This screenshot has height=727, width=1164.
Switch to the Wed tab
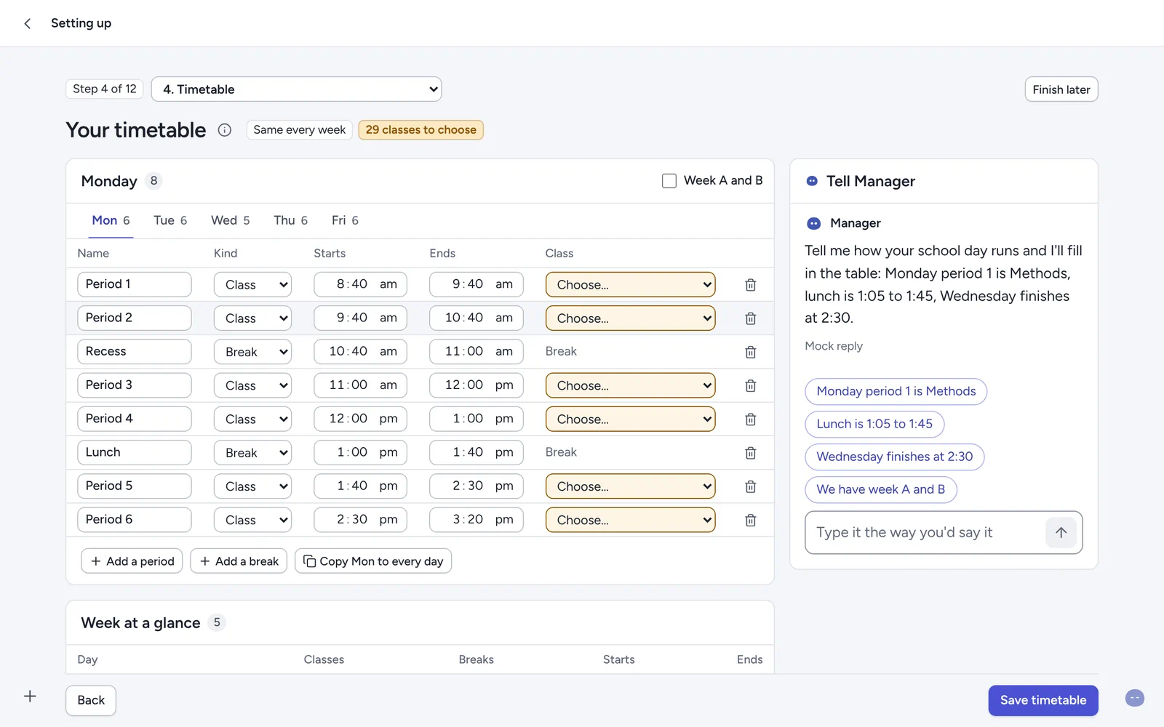coord(231,220)
